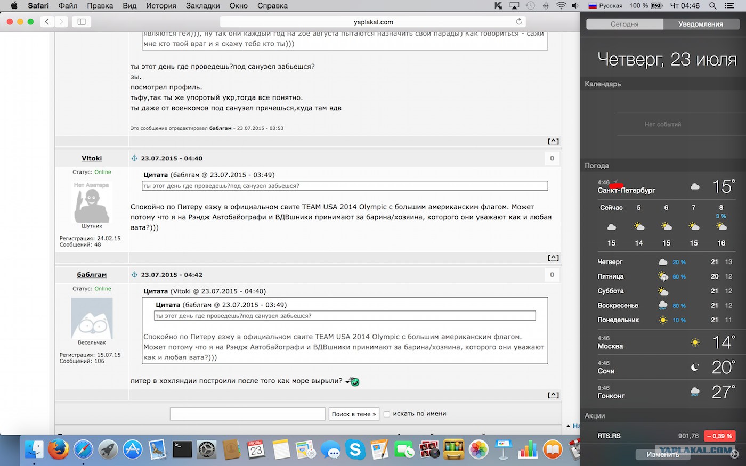Open the Photos app in the Dock
The height and width of the screenshot is (466, 746).
tap(479, 450)
